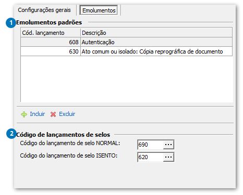This screenshot has width=243, height=195.
Task: Open lookup button for selo ISENTO code
Action: [168, 157]
